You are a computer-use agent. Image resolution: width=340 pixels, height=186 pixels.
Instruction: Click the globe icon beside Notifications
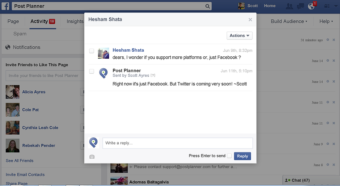coord(8,47)
